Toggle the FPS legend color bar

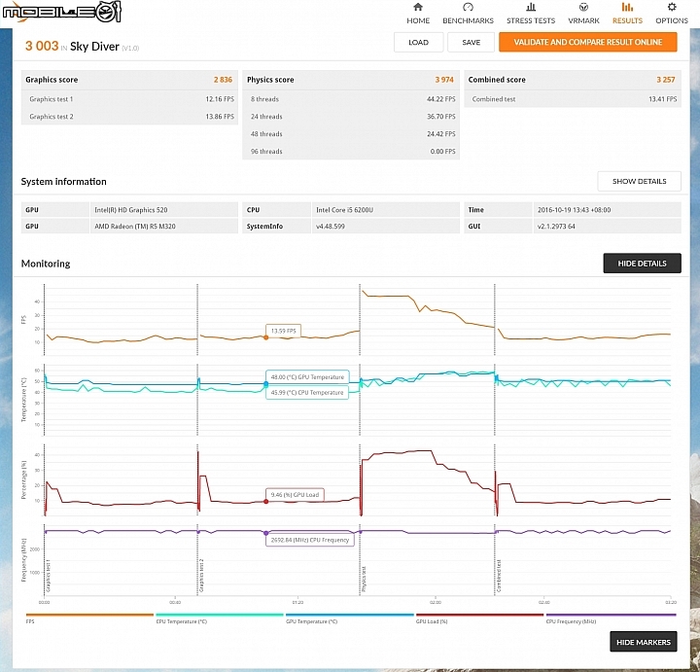pos(89,615)
